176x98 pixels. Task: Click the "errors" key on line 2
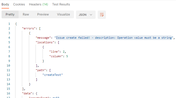29,28
